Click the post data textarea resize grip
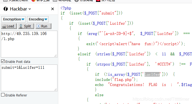Viewport: 192px width, 104px height. pos(56,89)
